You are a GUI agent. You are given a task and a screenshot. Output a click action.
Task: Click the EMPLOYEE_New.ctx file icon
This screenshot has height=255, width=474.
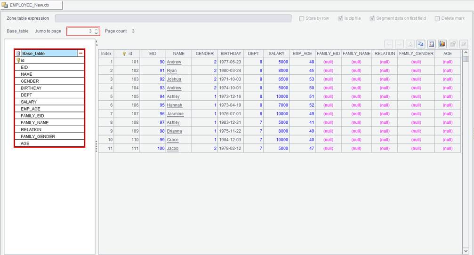point(5,5)
